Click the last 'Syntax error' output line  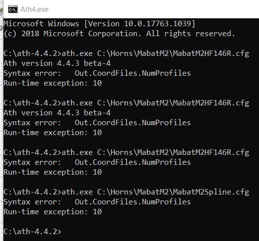click(x=97, y=202)
